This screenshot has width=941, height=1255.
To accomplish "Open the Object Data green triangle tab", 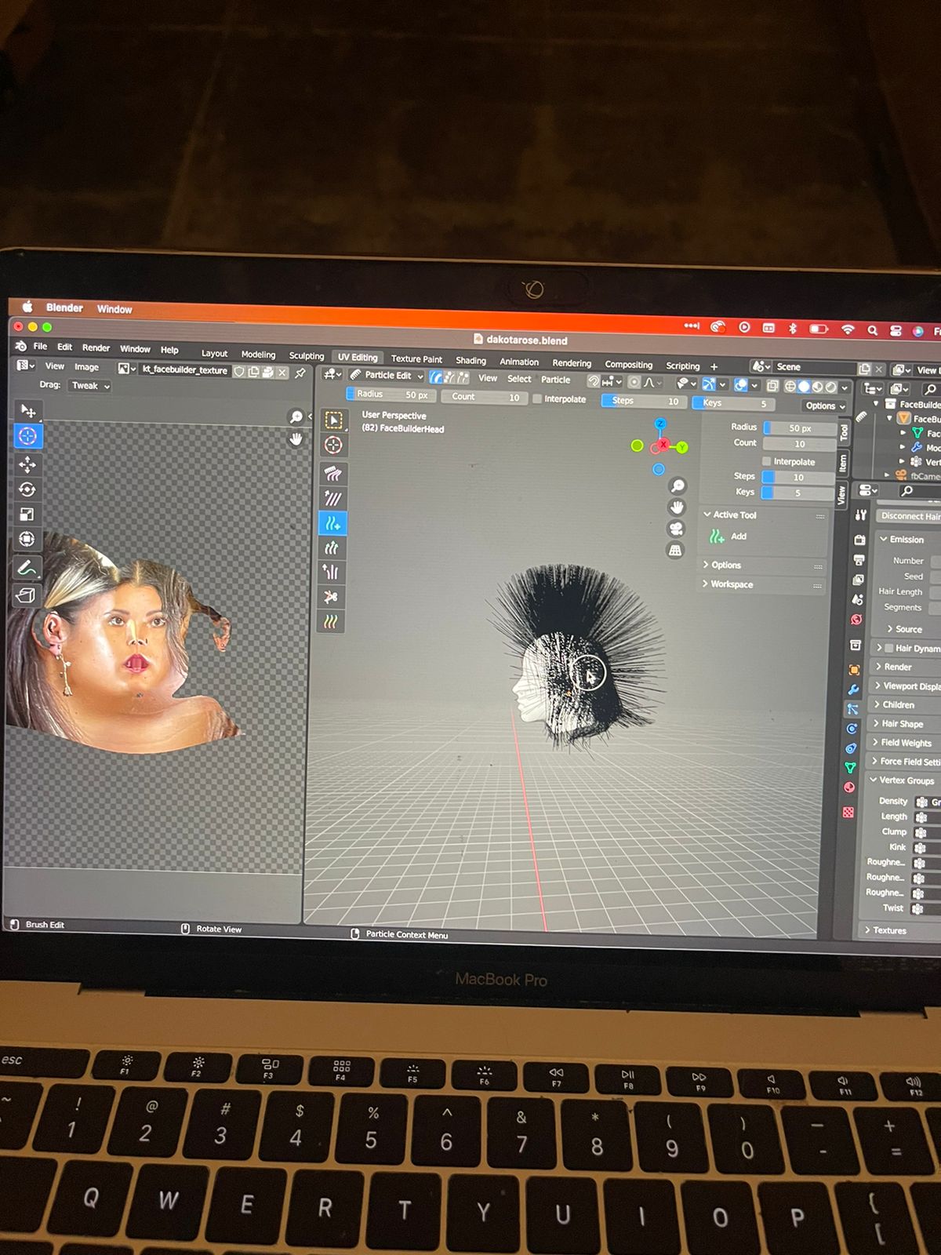I will pyautogui.click(x=850, y=768).
